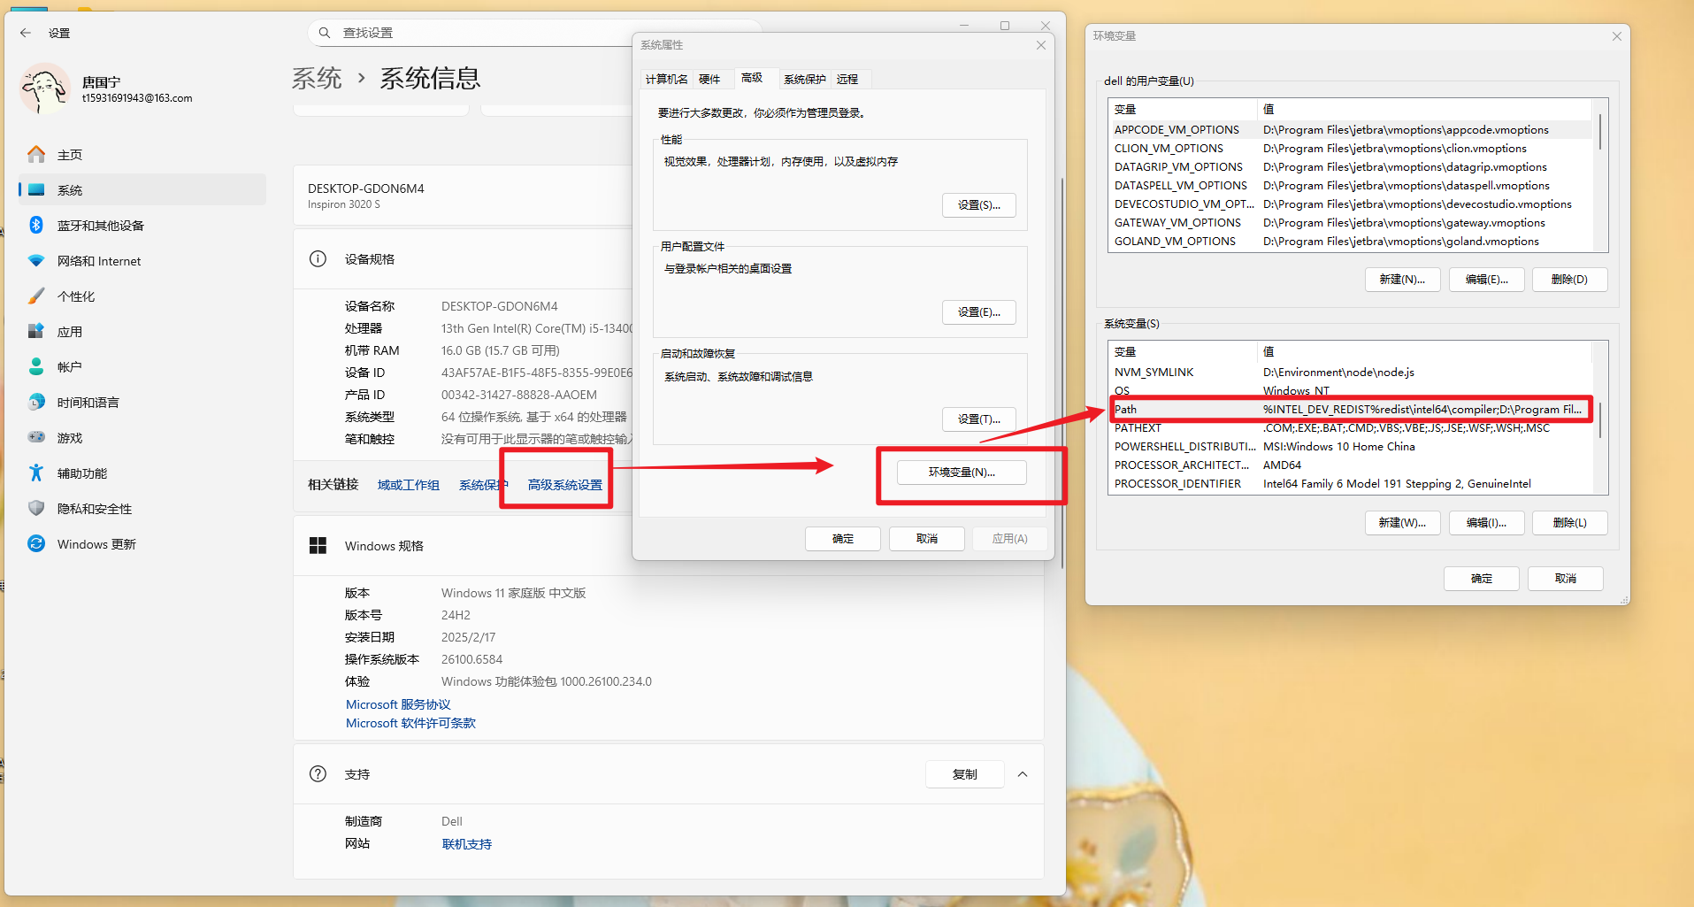Screen dimensions: 1694x907
Task: Switch to System Protection tab
Action: tap(804, 80)
